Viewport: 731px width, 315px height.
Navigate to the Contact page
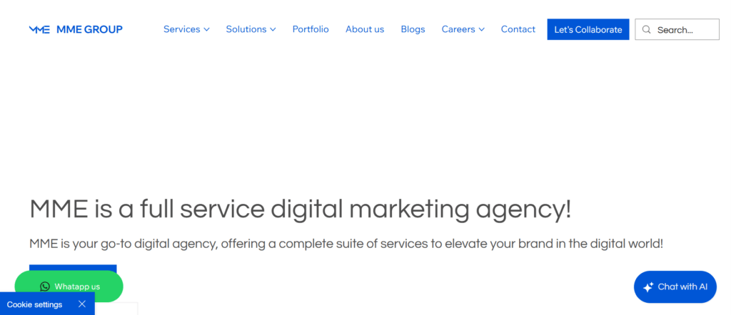coord(518,29)
